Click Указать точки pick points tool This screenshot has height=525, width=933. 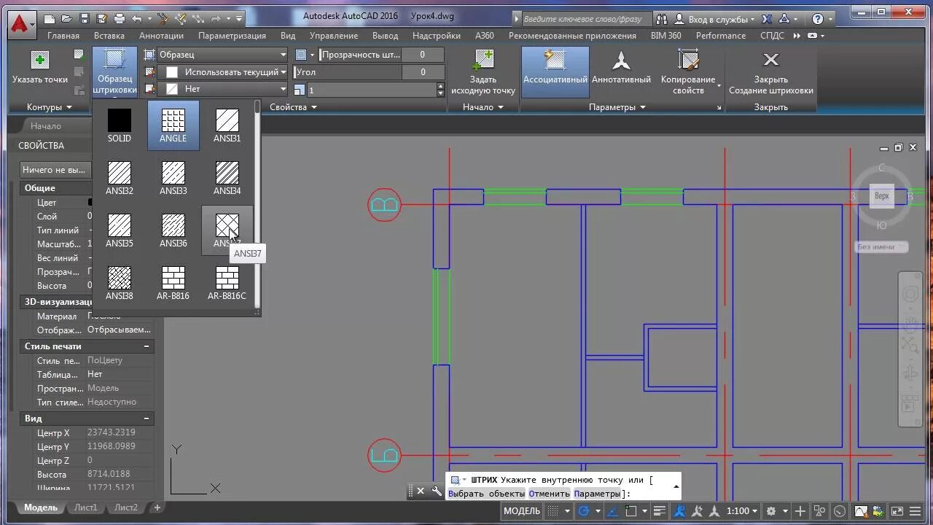click(x=39, y=71)
